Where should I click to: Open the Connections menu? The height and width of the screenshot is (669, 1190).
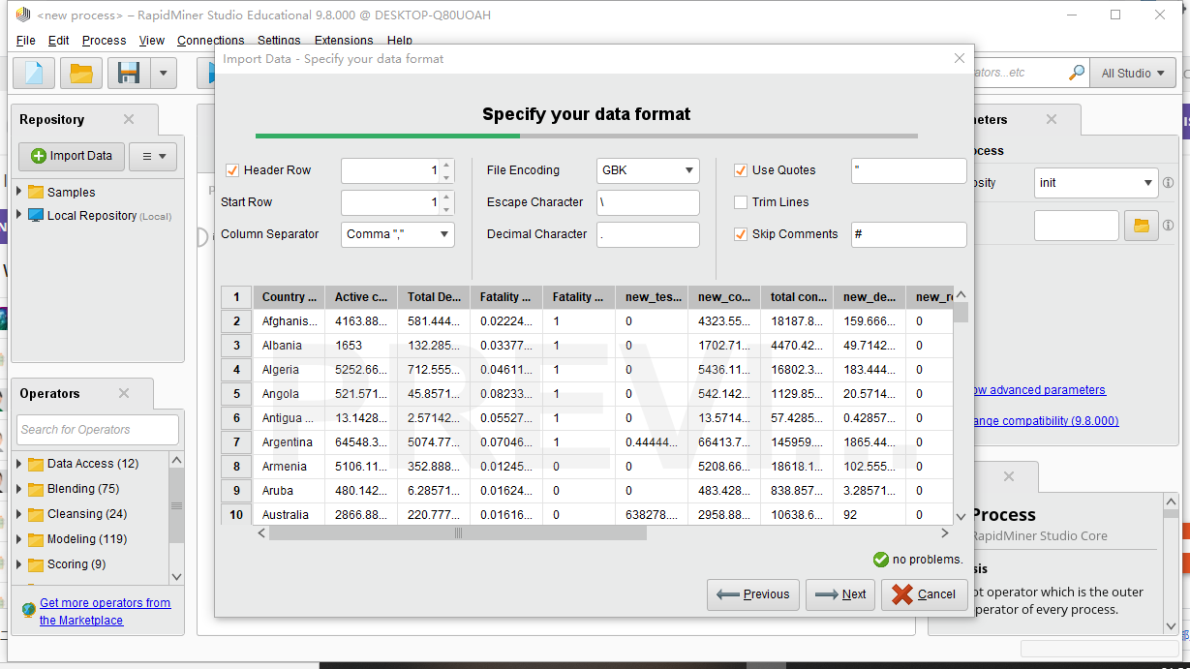click(210, 41)
